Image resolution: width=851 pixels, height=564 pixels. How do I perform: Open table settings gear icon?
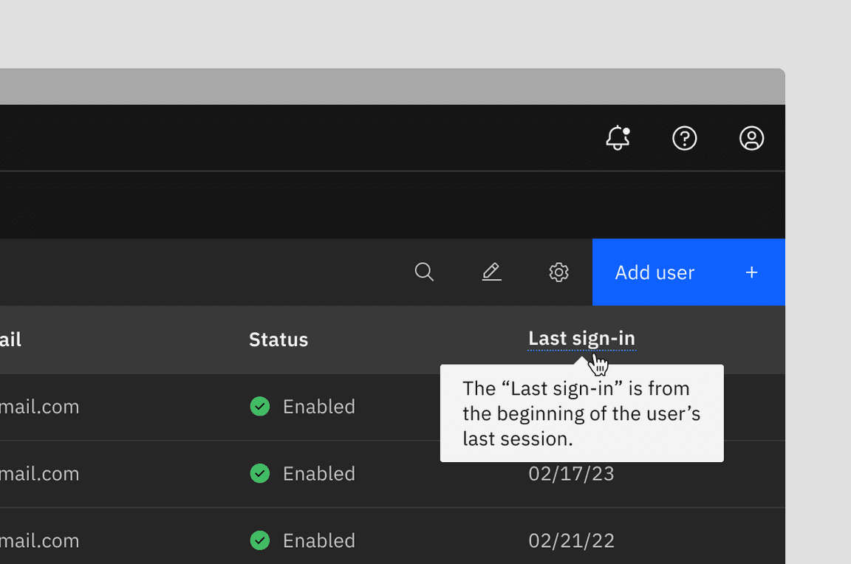(558, 272)
